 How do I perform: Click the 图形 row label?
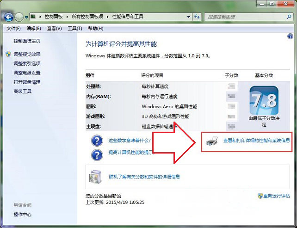91,106
